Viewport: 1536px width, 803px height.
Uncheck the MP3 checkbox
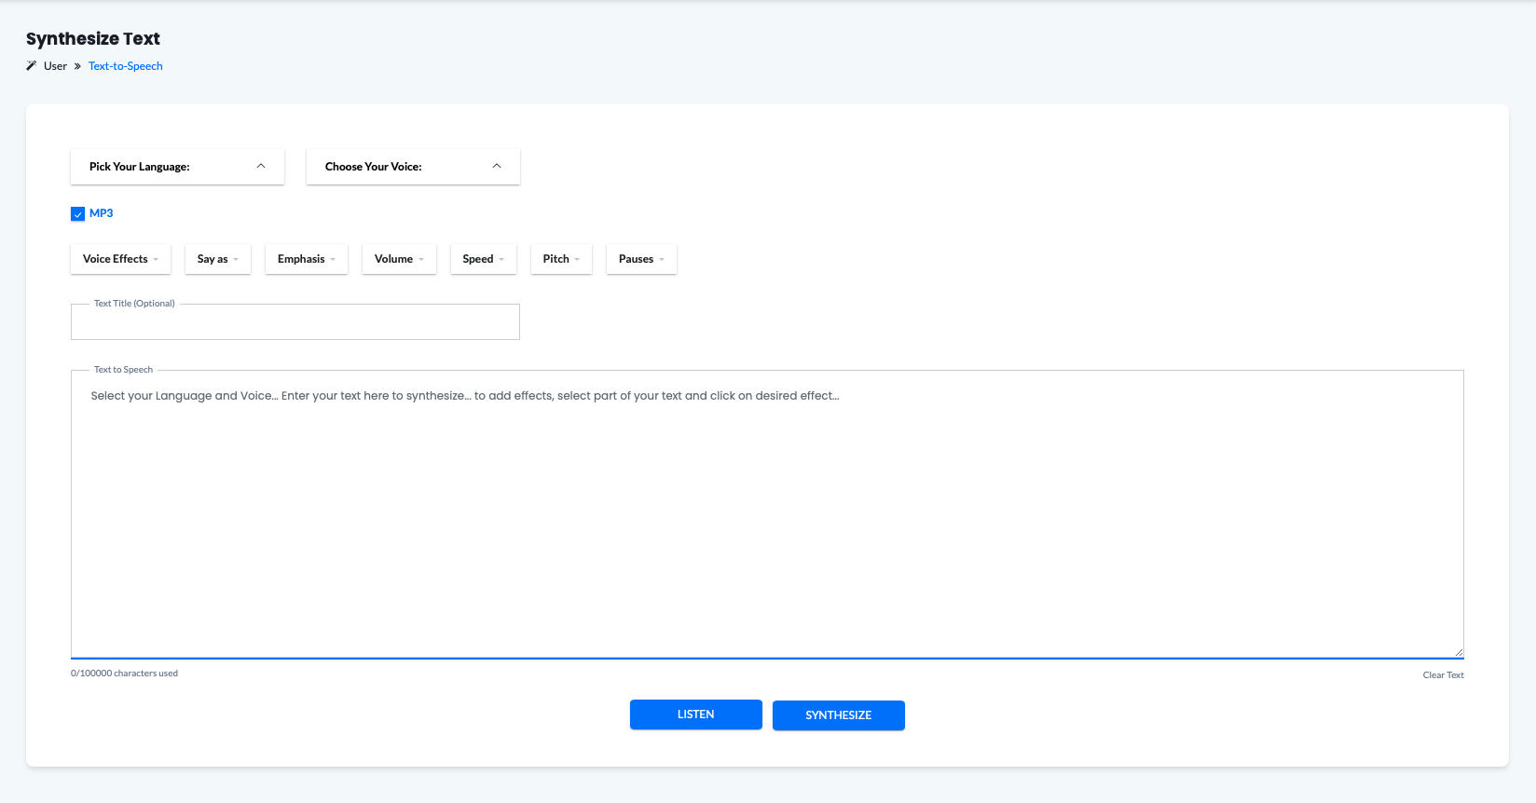tap(78, 214)
